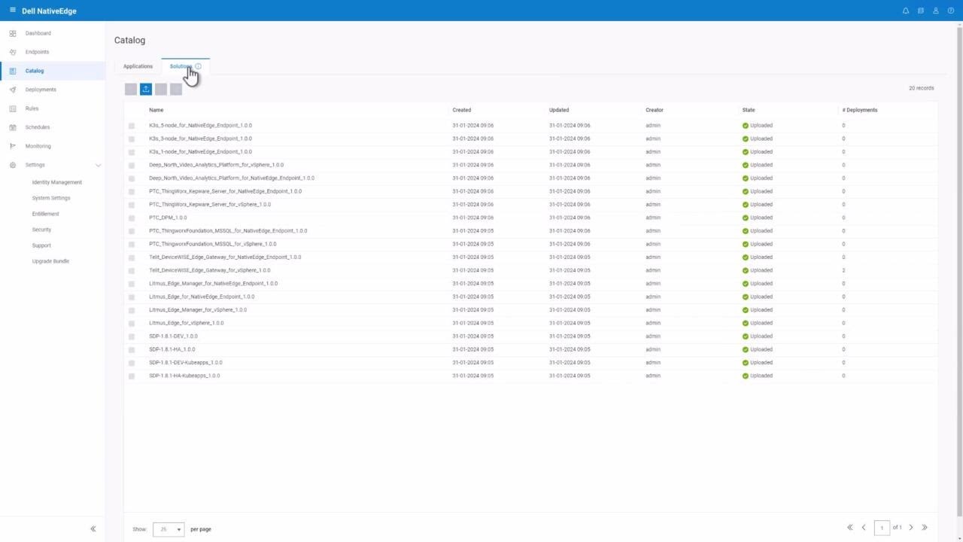The width and height of the screenshot is (963, 542).
Task: Click the Catalog sidebar icon
Action: (13, 71)
